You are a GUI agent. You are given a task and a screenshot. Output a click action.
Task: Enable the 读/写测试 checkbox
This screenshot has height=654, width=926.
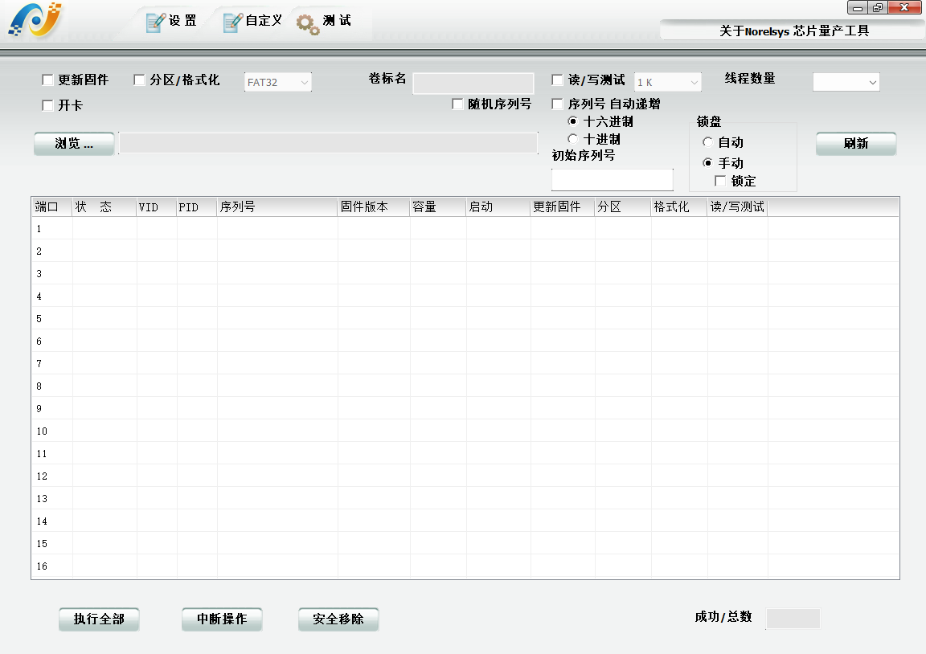pyautogui.click(x=557, y=80)
